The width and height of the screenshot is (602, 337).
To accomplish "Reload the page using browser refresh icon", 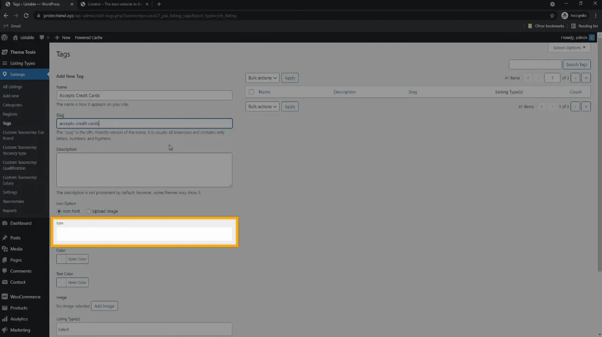I will (26, 15).
